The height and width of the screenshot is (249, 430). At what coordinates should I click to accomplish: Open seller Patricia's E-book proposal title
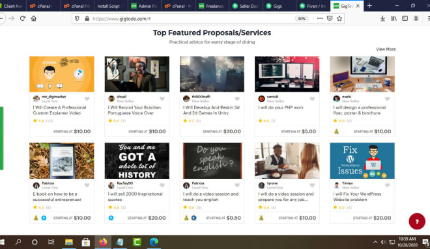coord(57,197)
